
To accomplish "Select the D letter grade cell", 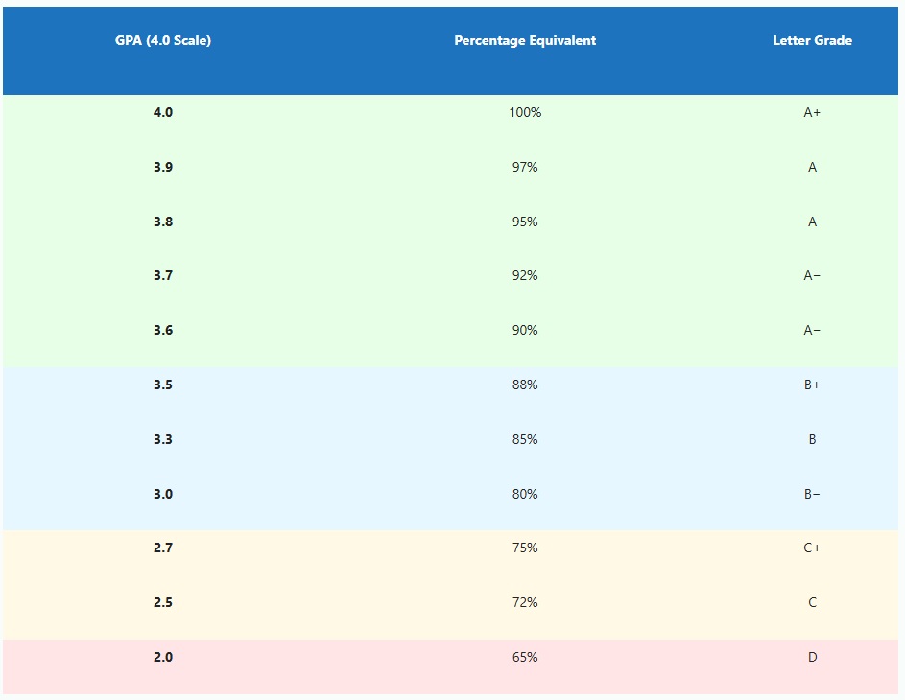I will point(812,657).
